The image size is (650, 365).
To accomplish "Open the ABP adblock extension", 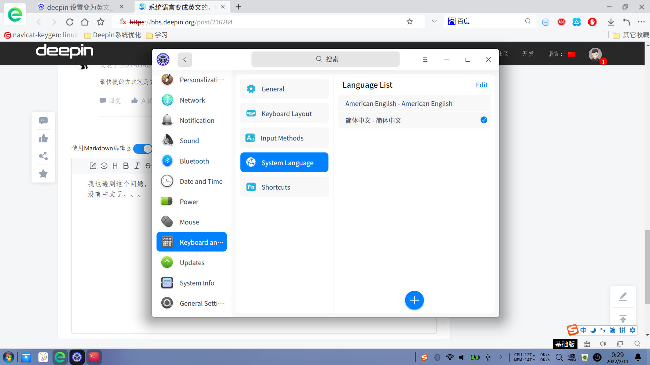I will (561, 22).
